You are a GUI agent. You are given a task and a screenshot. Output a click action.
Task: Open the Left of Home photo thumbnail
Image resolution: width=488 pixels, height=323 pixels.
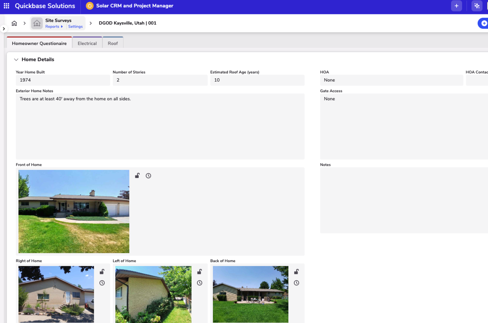(x=153, y=294)
